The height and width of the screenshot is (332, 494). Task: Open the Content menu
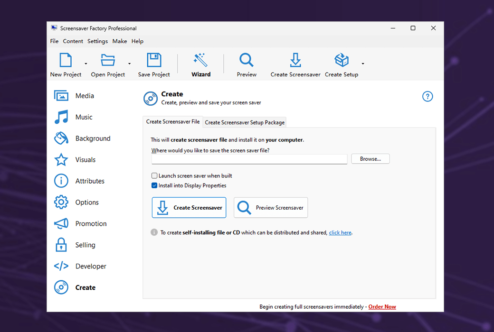click(73, 41)
